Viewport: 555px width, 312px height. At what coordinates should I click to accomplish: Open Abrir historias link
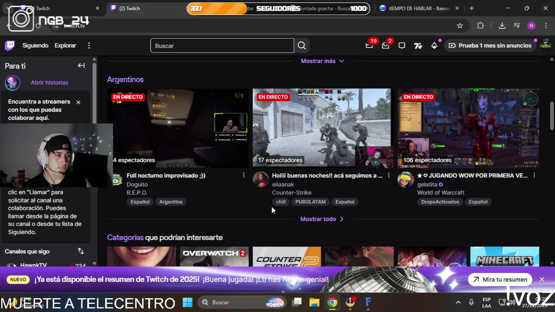point(50,82)
